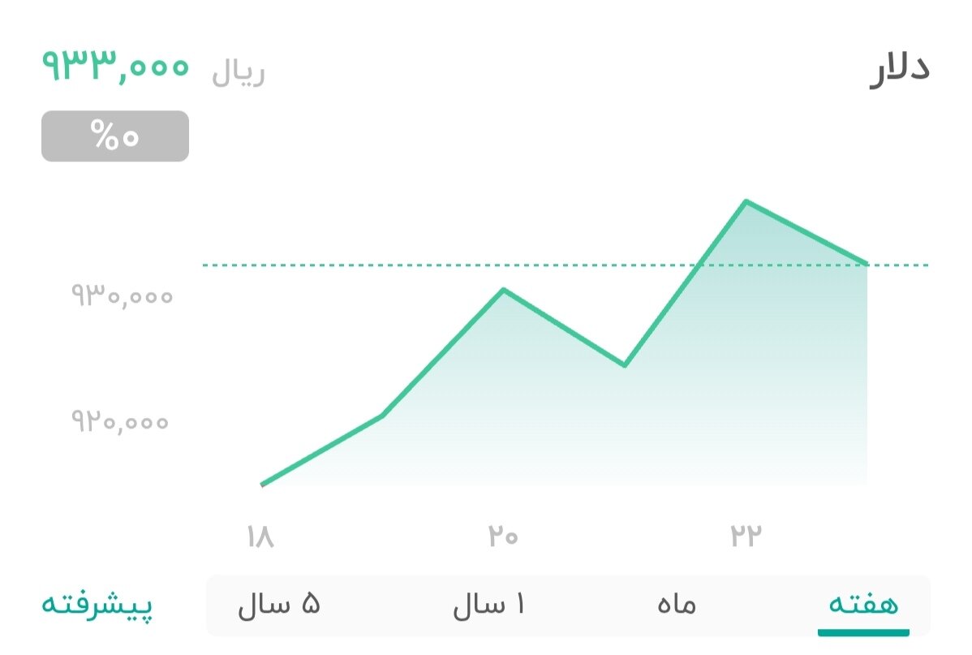This screenshot has width=972, height=655.
Task: Click the ریال currency unit label
Action: click(x=236, y=71)
